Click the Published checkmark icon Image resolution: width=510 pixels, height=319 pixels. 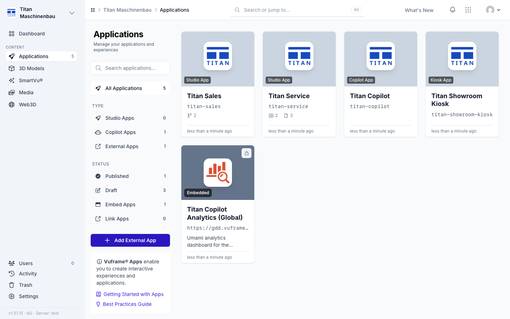(x=98, y=176)
